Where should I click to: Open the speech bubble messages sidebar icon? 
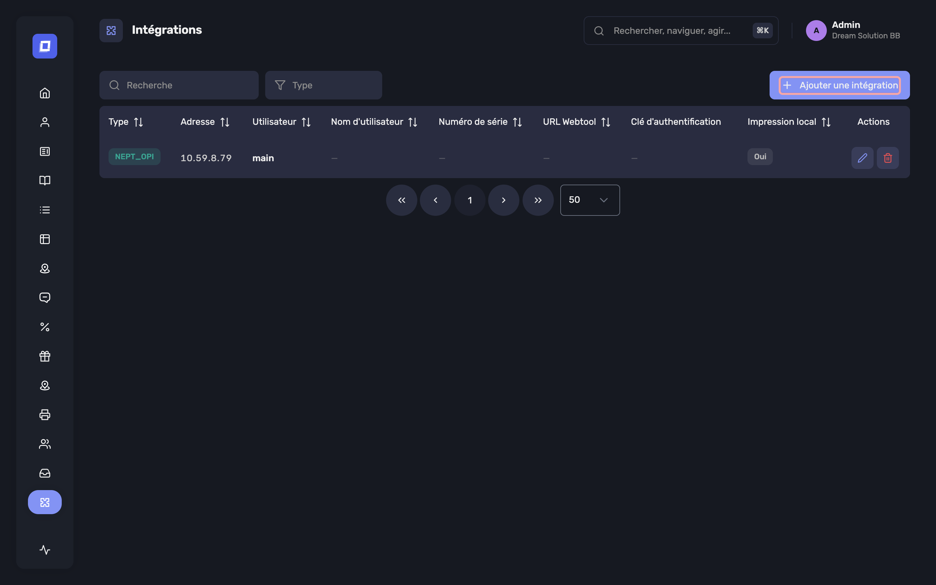(45, 297)
